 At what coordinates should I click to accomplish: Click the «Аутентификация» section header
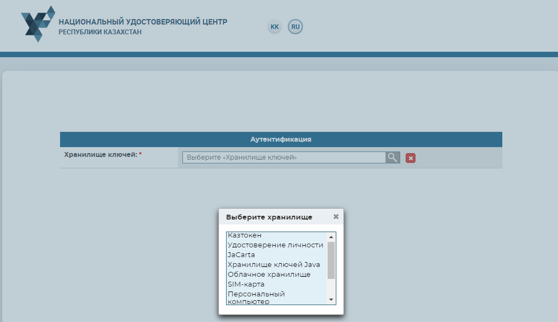click(281, 139)
